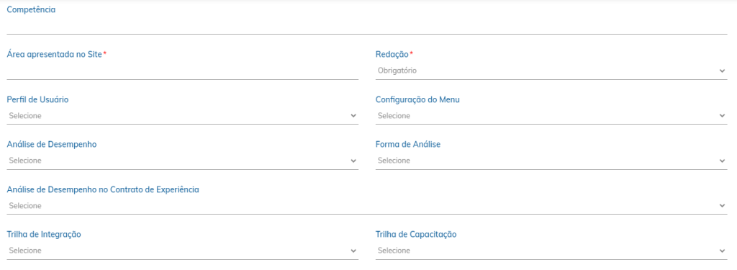The width and height of the screenshot is (737, 270).
Task: Click the Redação field label
Action: (x=392, y=55)
